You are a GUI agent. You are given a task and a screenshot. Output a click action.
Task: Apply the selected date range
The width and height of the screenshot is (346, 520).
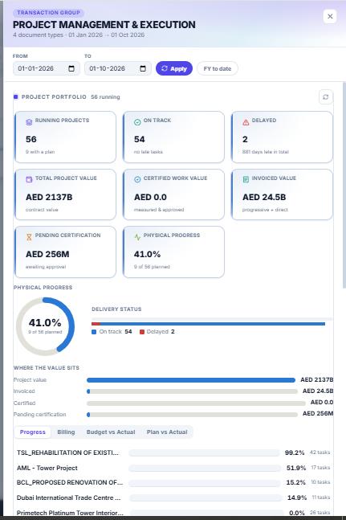(174, 68)
